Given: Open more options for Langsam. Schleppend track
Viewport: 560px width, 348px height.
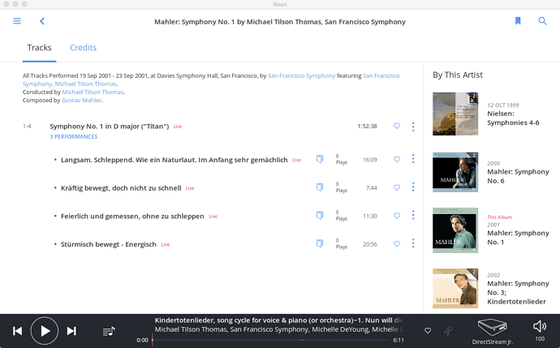Looking at the screenshot, I should coord(413,159).
